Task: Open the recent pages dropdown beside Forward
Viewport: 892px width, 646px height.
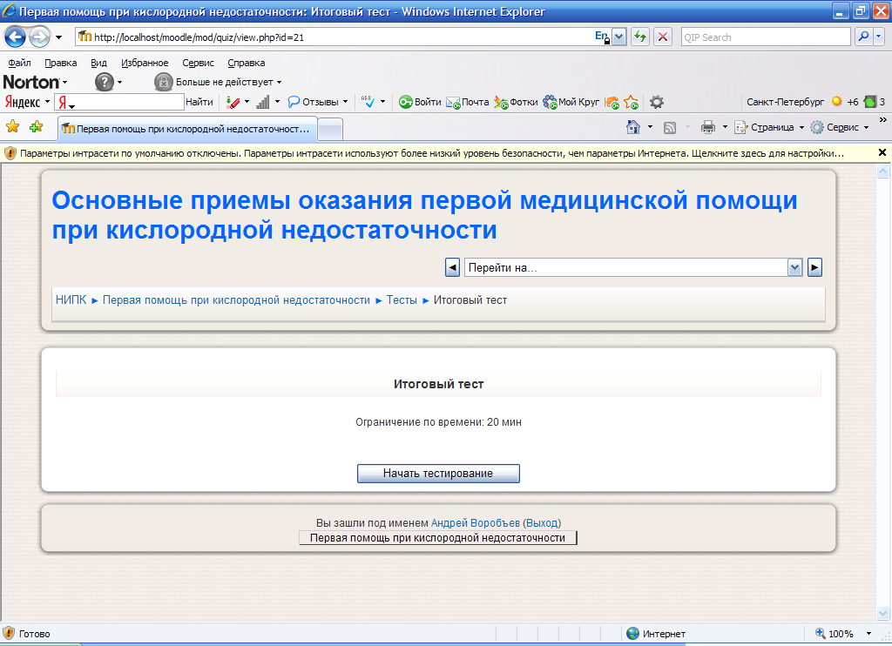Action: [58, 37]
